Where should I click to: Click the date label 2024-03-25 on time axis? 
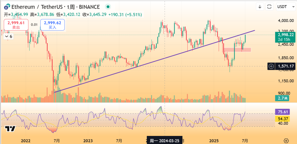(x=165, y=141)
